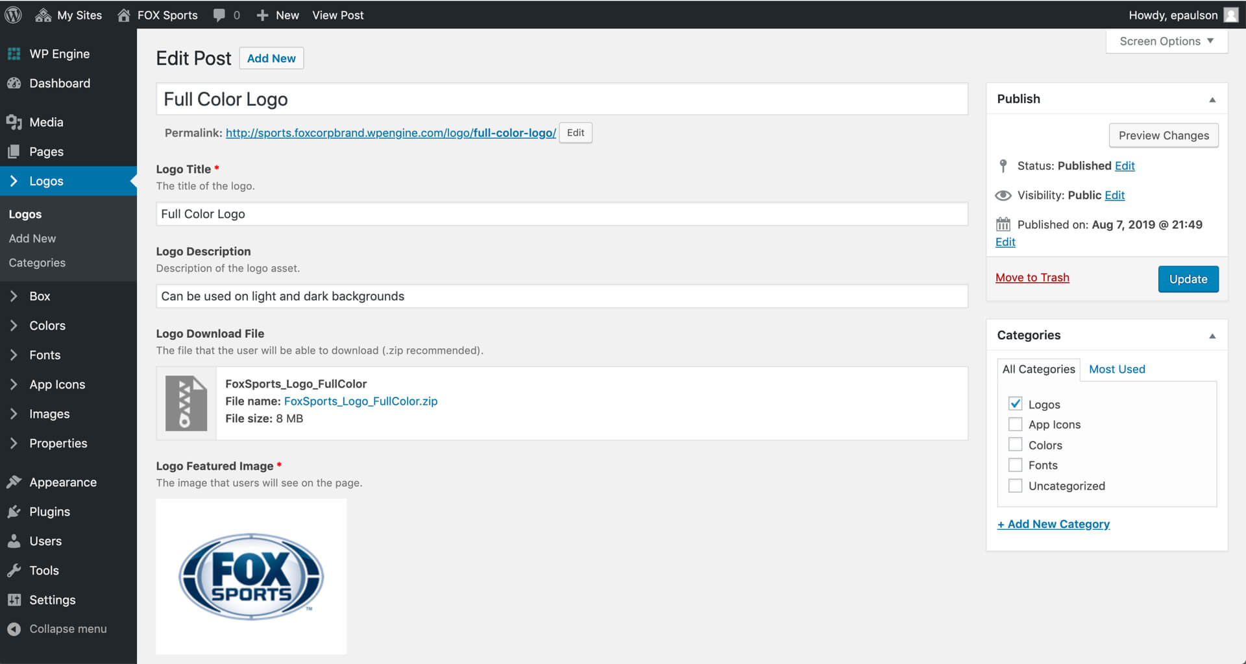
Task: Check the Uncategorized category checkbox
Action: point(1016,486)
